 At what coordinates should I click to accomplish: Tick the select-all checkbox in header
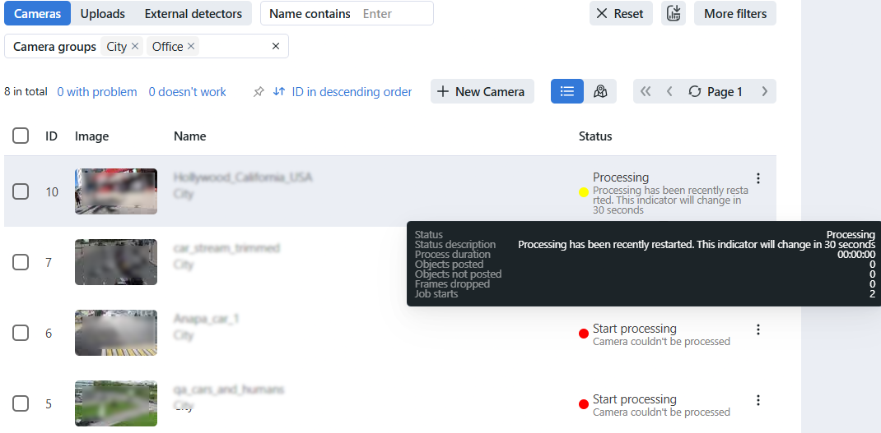click(21, 136)
